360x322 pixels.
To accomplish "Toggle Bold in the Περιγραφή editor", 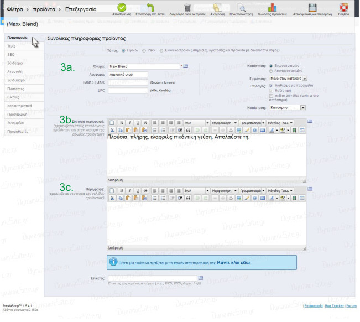I will [x=122, y=191].
